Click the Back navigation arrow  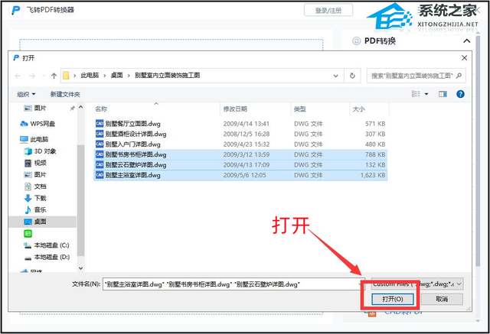[x=18, y=76]
